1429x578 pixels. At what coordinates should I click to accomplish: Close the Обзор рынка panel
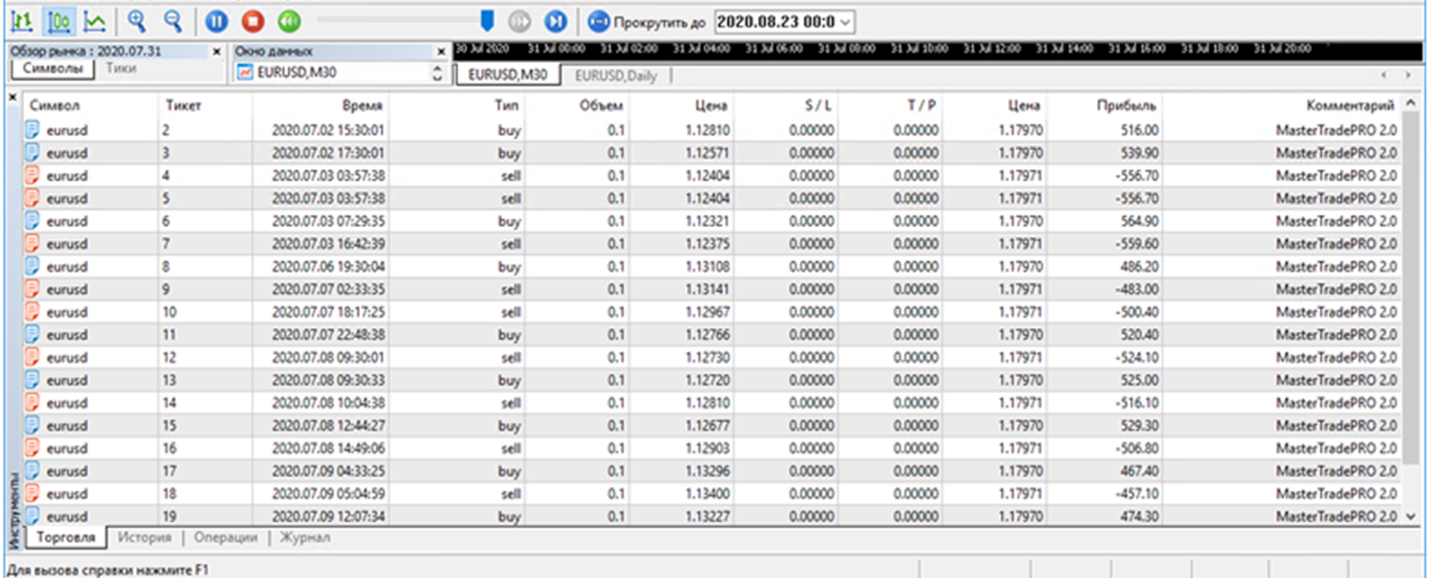point(217,51)
